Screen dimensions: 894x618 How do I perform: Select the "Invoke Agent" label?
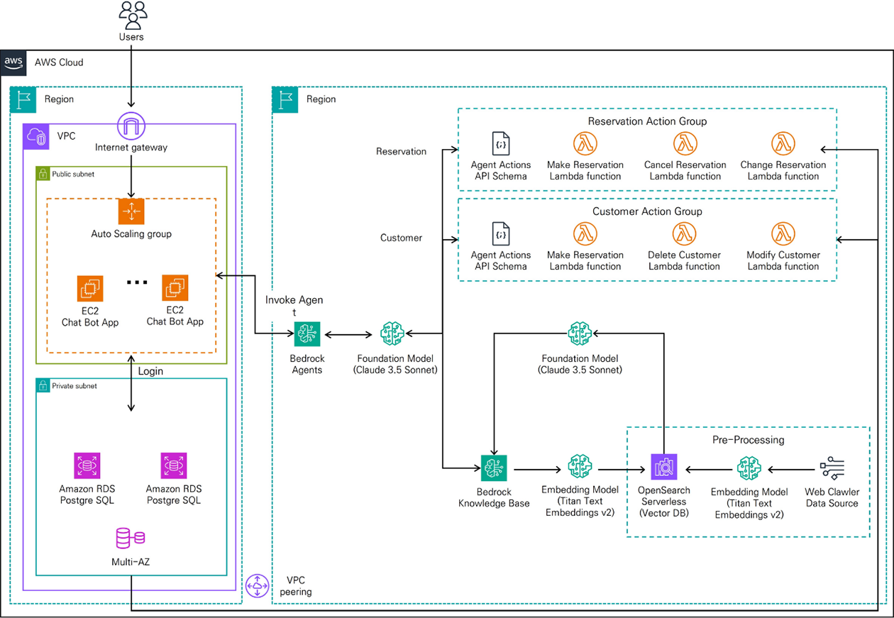point(294,306)
